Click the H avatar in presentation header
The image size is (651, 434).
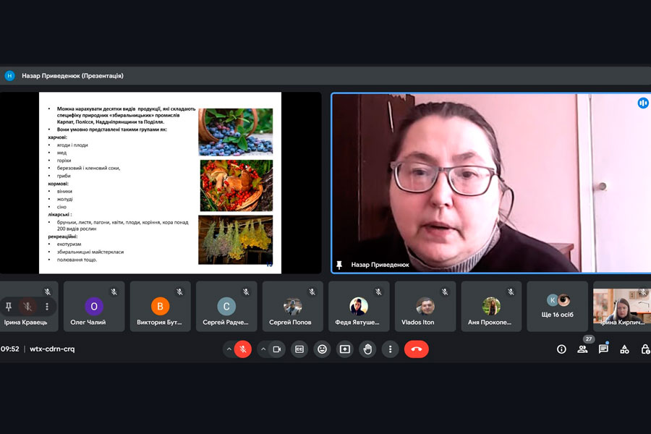tap(9, 75)
